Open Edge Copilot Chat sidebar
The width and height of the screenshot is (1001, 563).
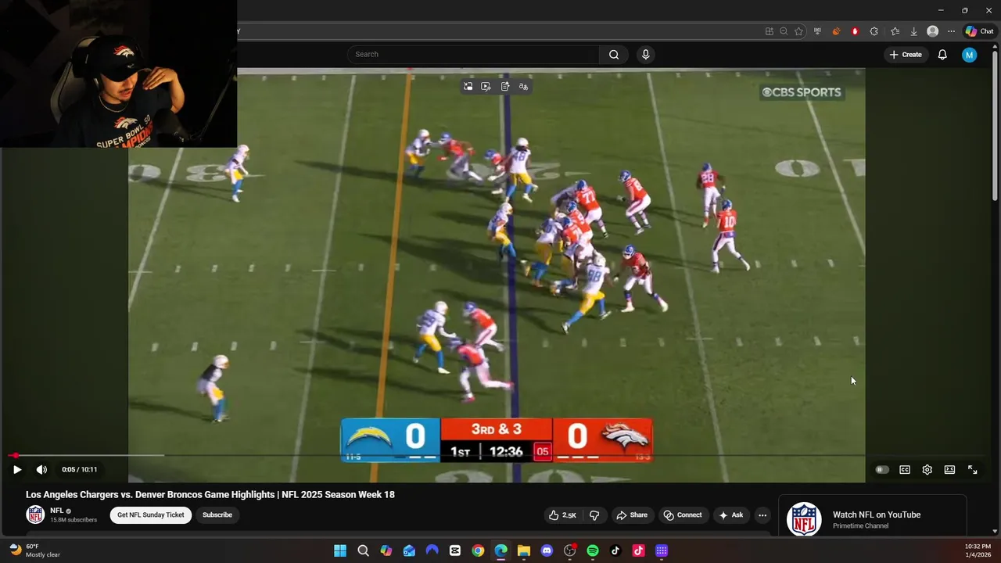979,31
